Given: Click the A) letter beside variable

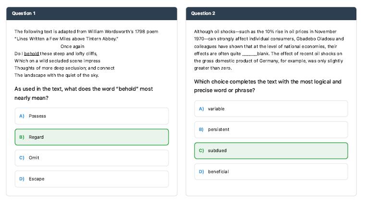Looking at the screenshot, I should click(x=201, y=109).
